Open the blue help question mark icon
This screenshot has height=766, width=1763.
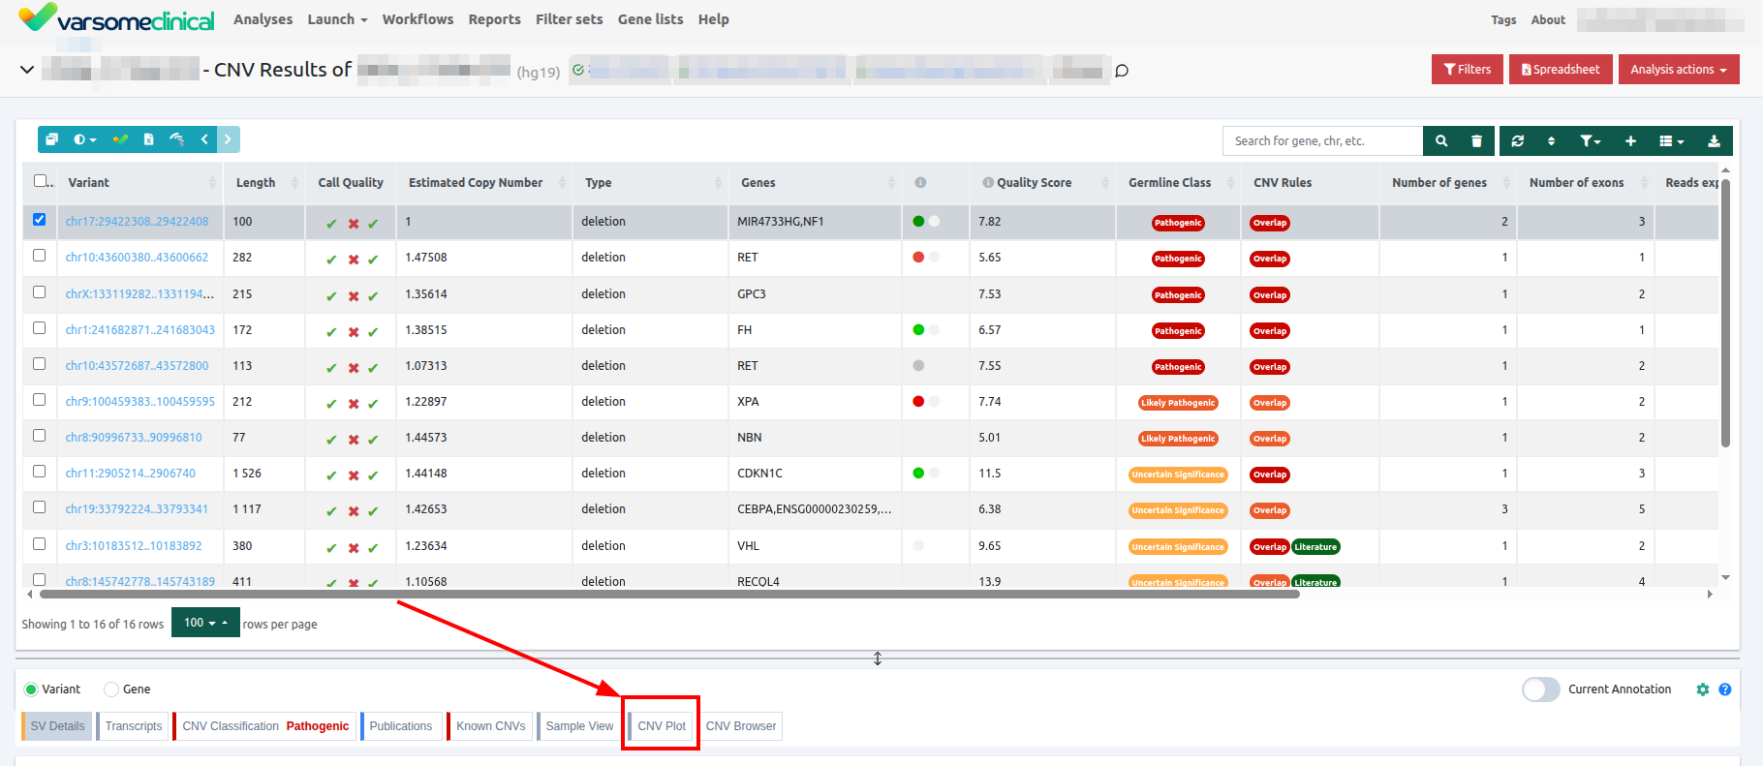1724,689
